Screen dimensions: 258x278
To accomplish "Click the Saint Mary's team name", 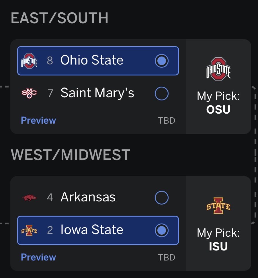I will click(97, 93).
